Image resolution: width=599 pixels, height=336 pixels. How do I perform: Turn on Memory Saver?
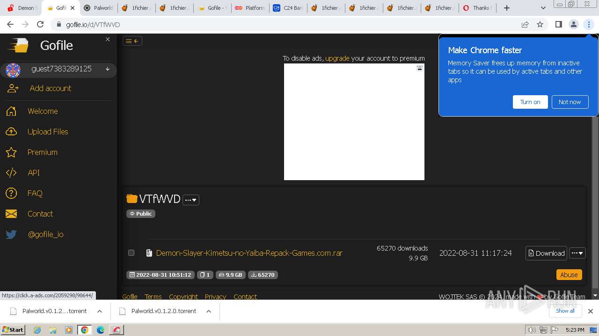click(x=530, y=102)
